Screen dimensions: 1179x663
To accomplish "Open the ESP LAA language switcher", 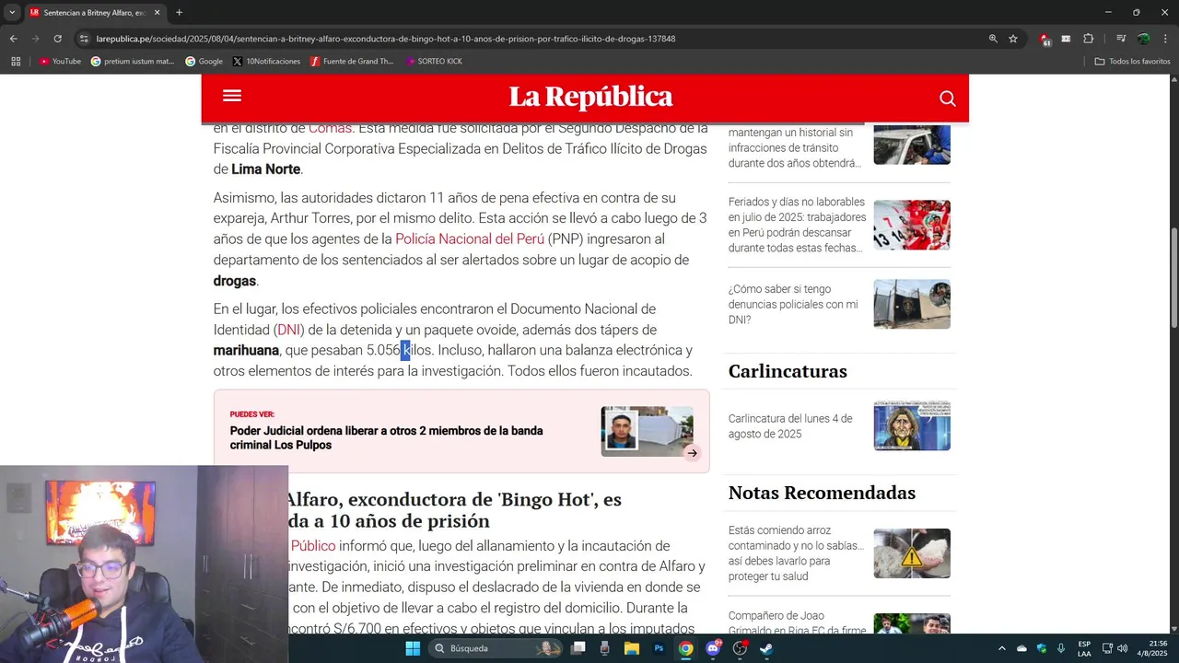I will coord(1084,648).
